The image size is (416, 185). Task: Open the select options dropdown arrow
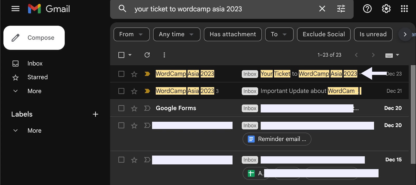130,55
